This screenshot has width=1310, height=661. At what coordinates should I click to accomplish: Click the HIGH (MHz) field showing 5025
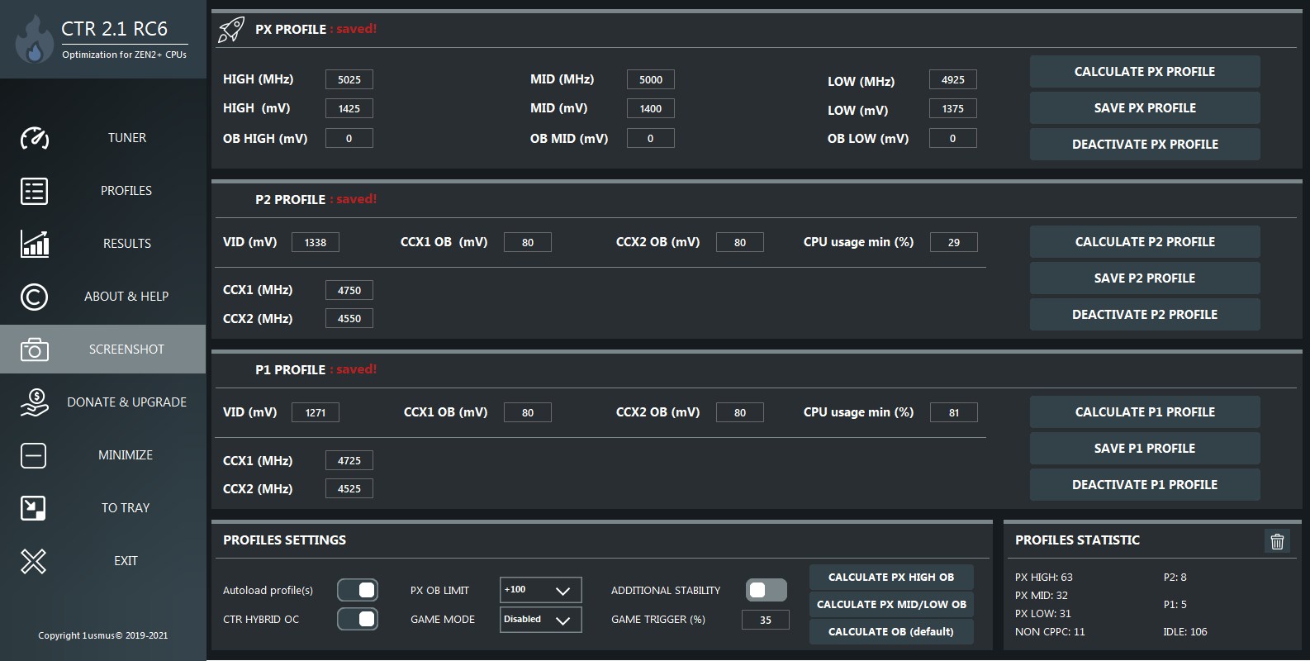(349, 79)
